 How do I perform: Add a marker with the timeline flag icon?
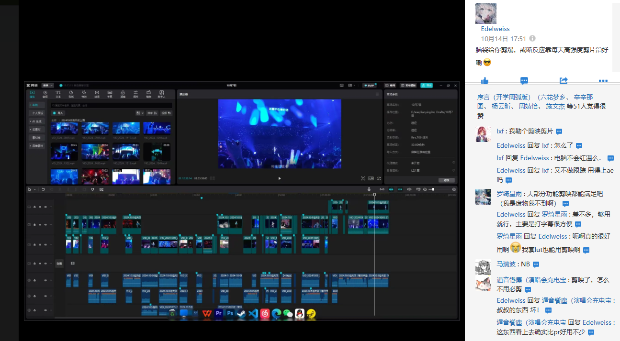click(93, 189)
